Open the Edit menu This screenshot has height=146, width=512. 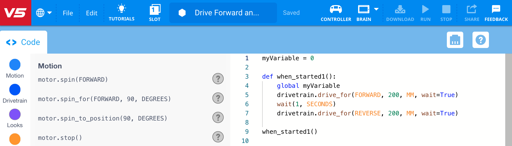pos(92,13)
